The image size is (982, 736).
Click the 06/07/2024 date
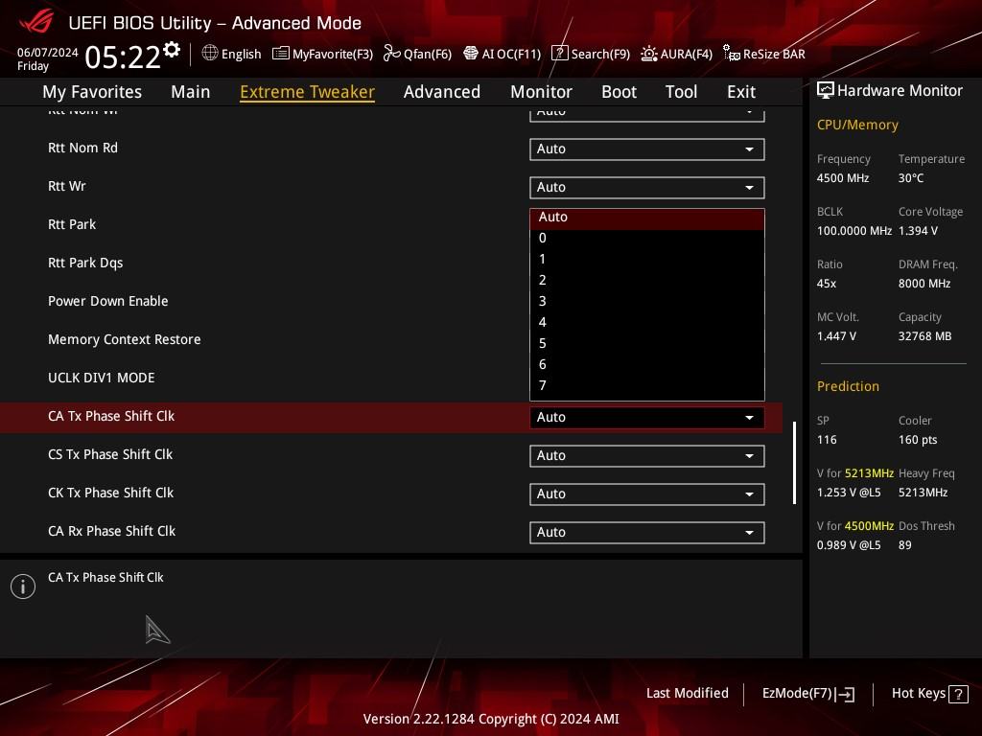pyautogui.click(x=48, y=53)
